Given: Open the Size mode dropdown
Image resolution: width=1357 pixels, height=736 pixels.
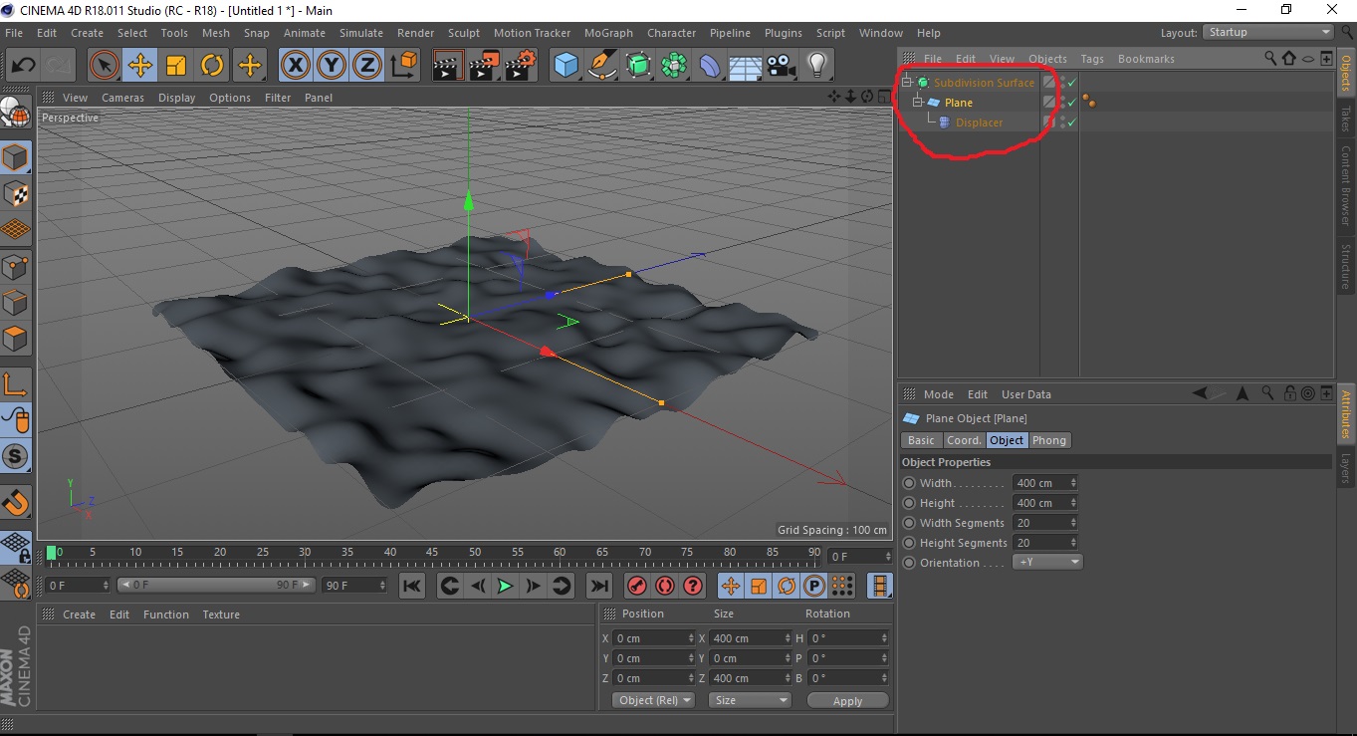Looking at the screenshot, I should coord(750,700).
